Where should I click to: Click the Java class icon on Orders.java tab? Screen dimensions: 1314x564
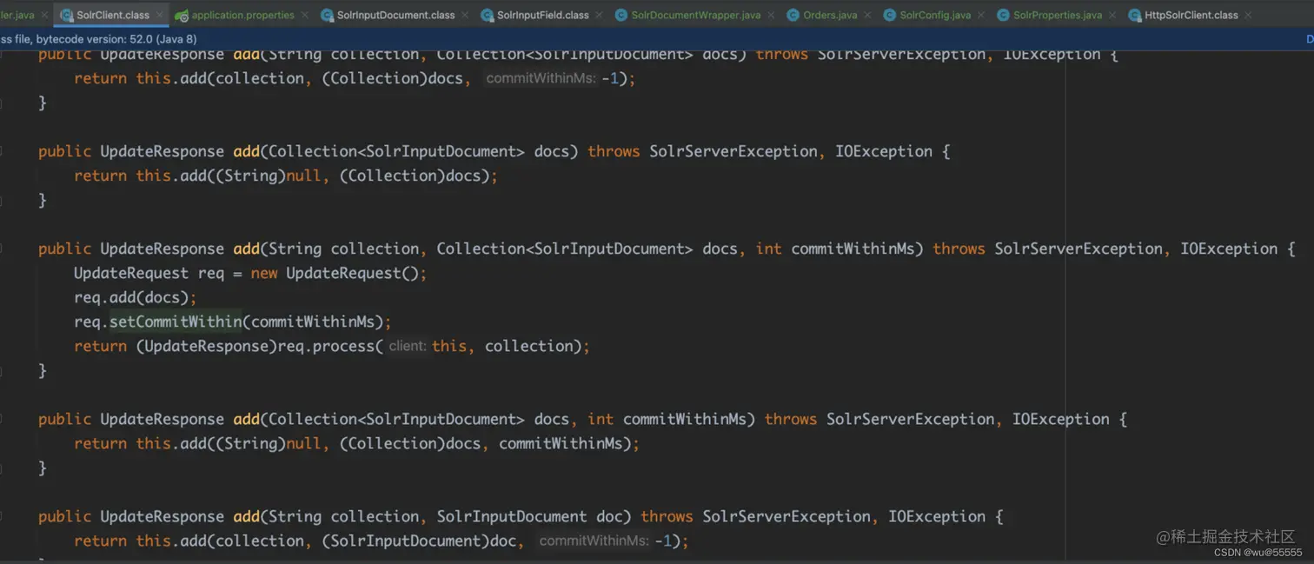(793, 15)
